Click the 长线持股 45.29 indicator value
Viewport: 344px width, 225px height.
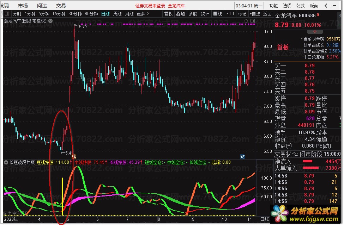tap(126, 162)
